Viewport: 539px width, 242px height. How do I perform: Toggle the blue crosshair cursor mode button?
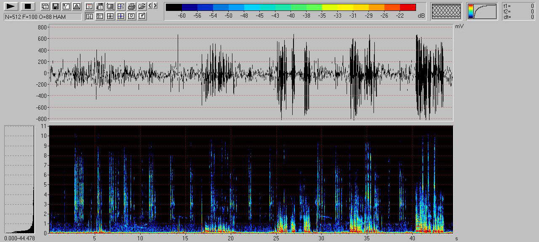pyautogui.click(x=121, y=16)
